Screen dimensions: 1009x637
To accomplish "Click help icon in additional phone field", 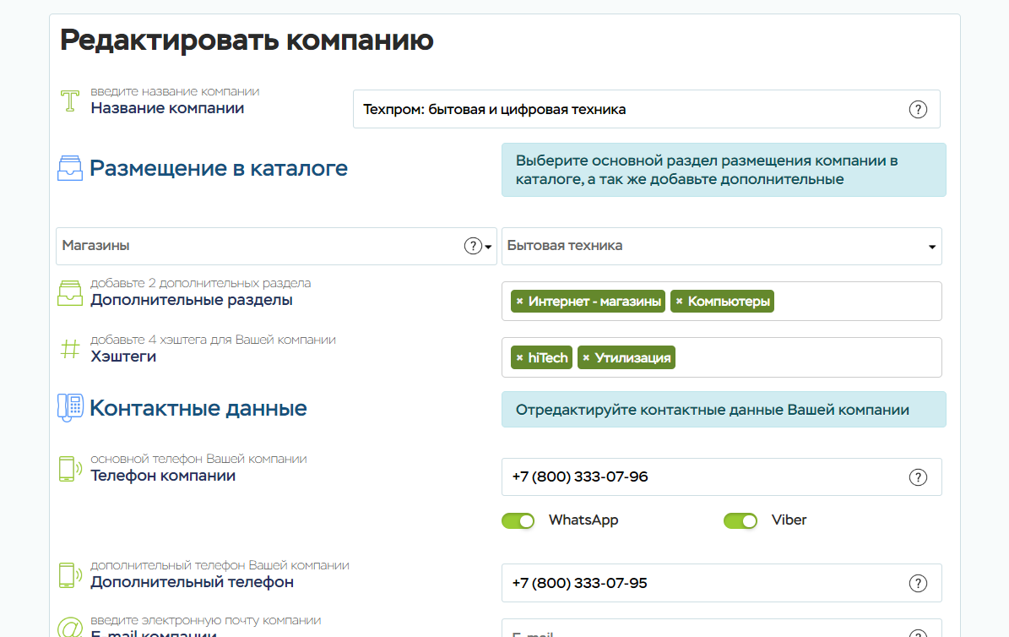I will (x=918, y=584).
